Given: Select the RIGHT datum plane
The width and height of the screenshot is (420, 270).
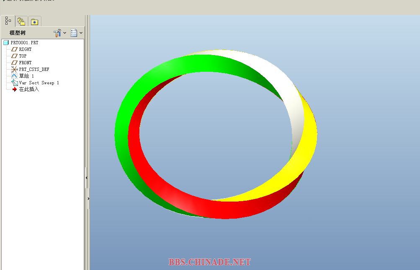Looking at the screenshot, I should pyautogui.click(x=25, y=49).
